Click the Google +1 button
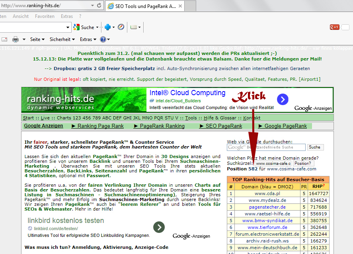 click(x=334, y=27)
